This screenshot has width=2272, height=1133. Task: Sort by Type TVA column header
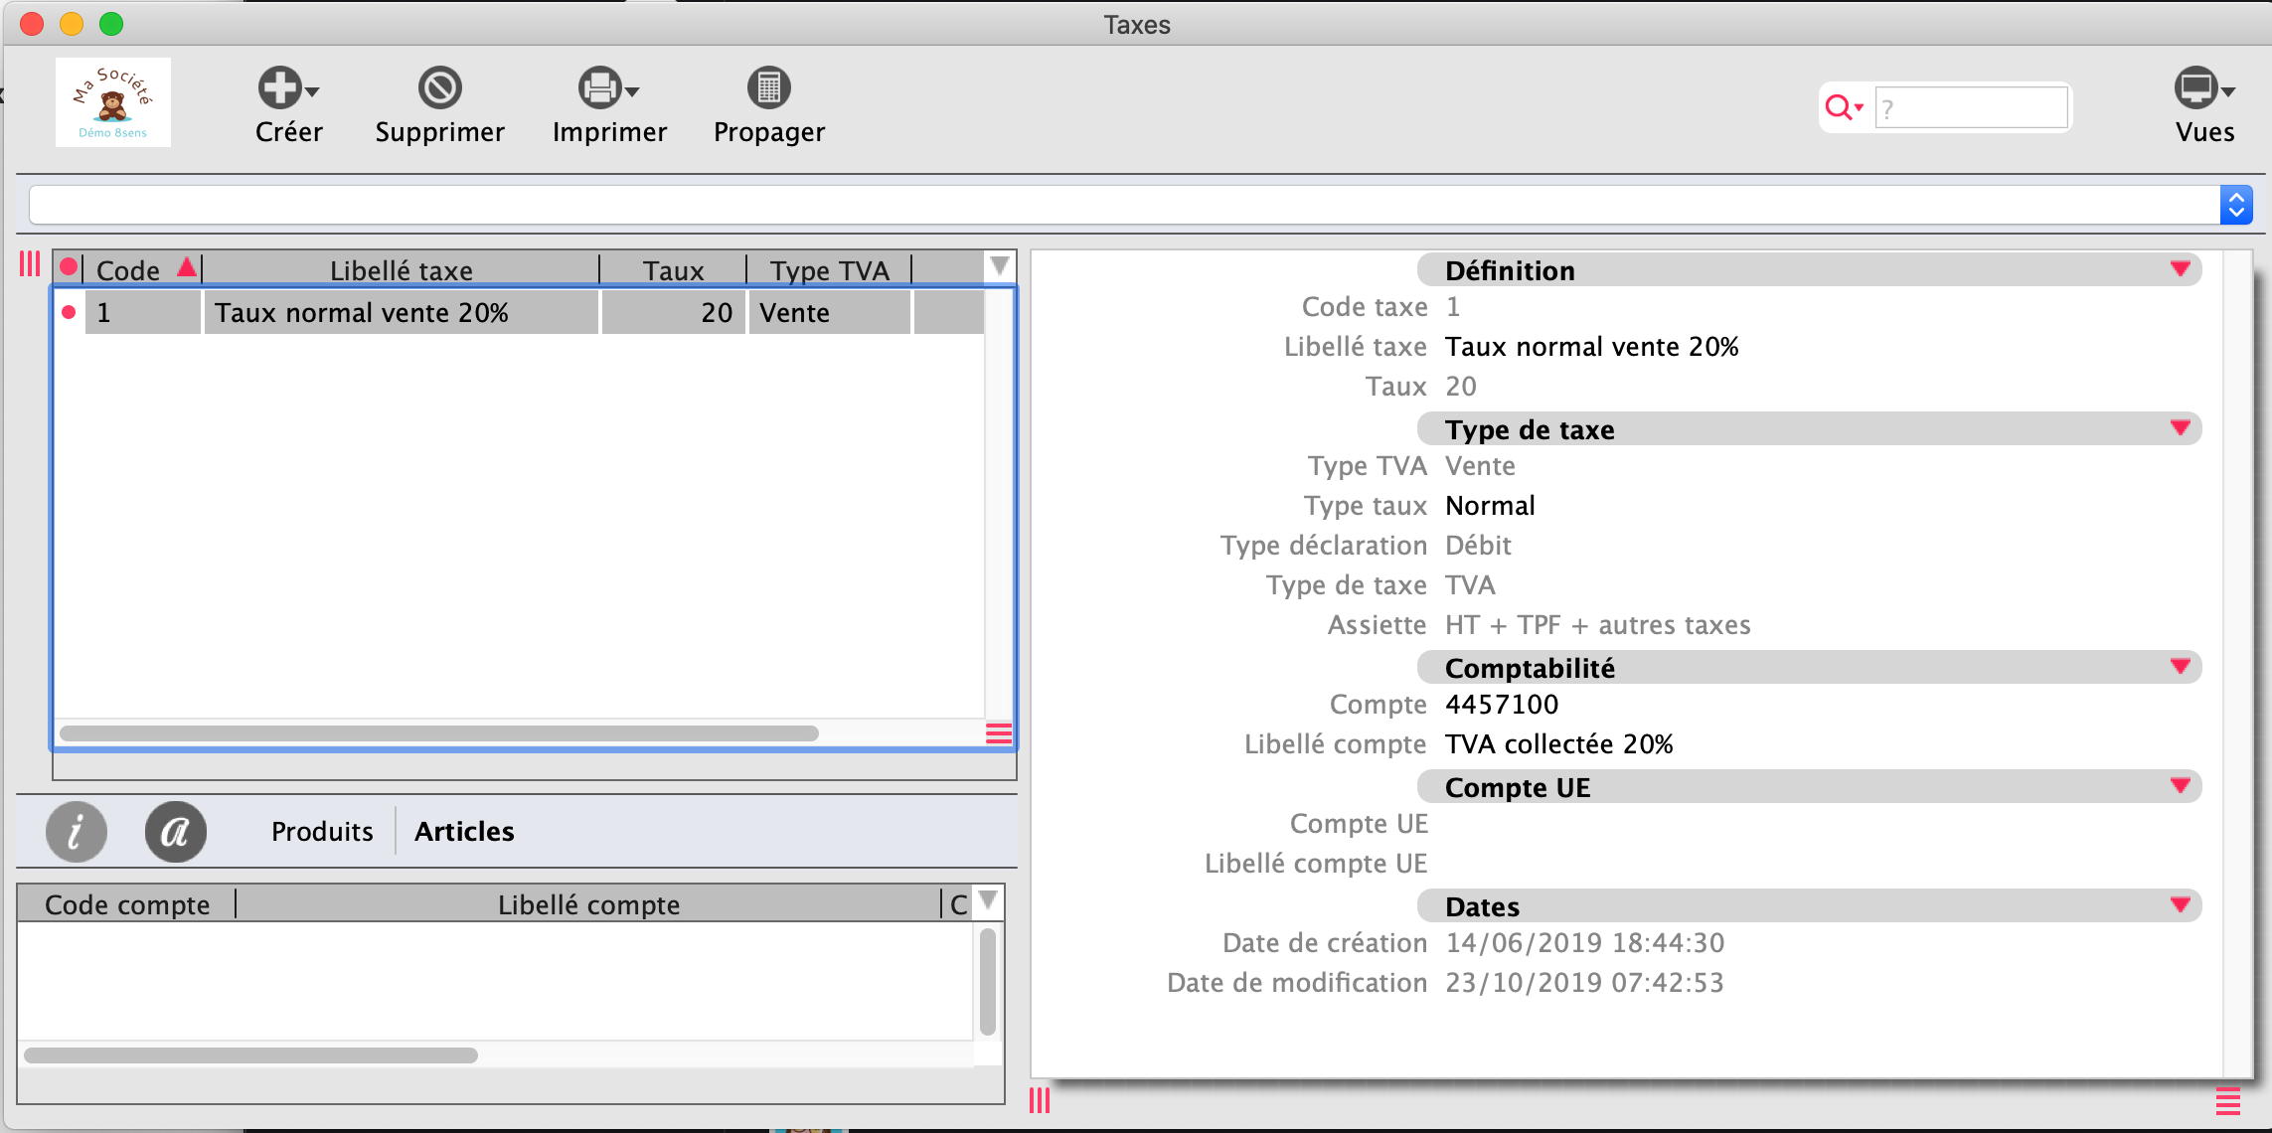coord(830,269)
